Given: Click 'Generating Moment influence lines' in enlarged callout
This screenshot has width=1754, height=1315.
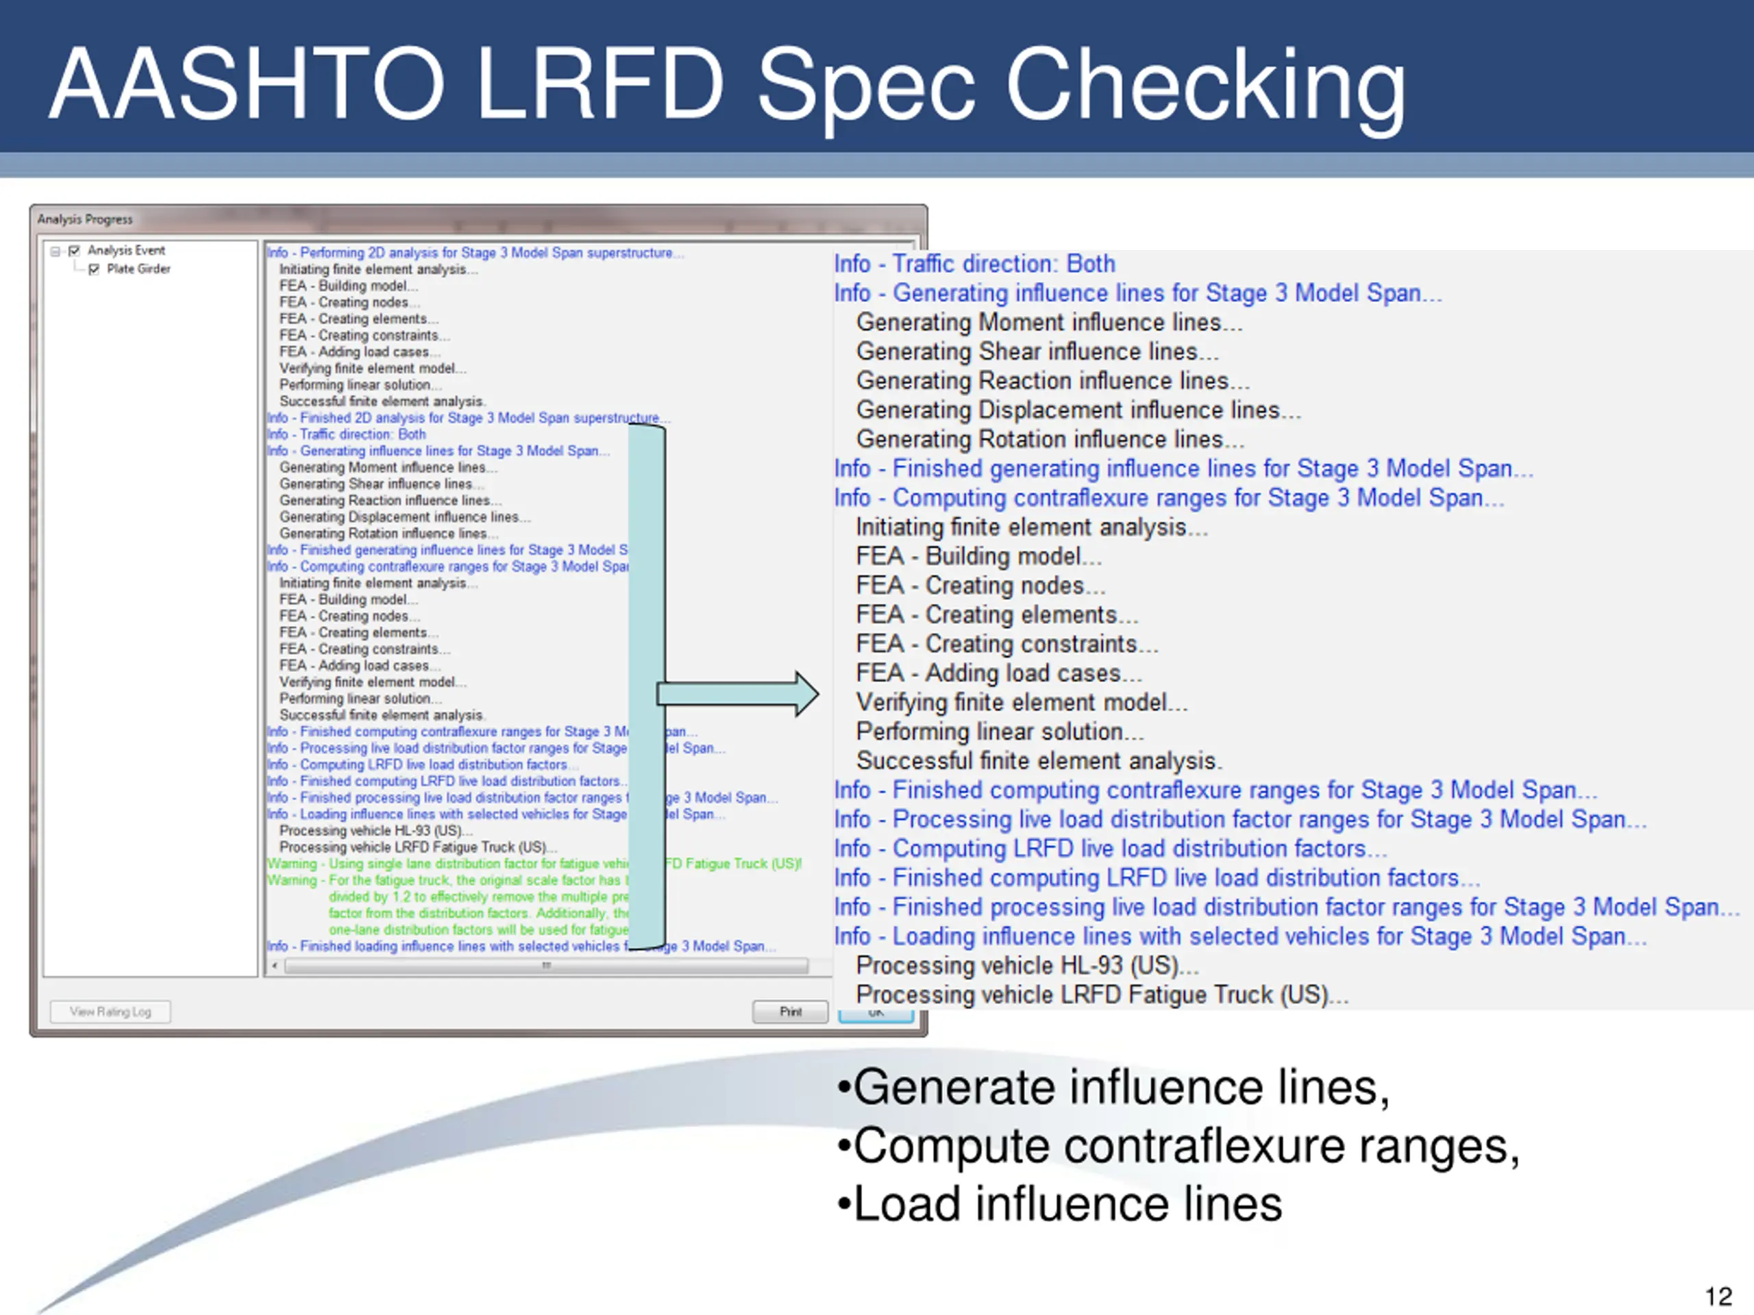Looking at the screenshot, I should tap(1049, 323).
